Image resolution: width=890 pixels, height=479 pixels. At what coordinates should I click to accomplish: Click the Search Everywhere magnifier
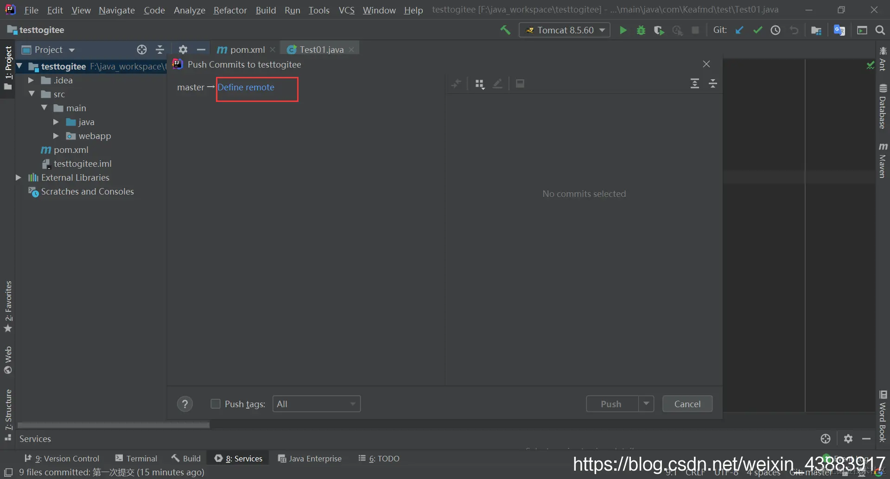(880, 30)
